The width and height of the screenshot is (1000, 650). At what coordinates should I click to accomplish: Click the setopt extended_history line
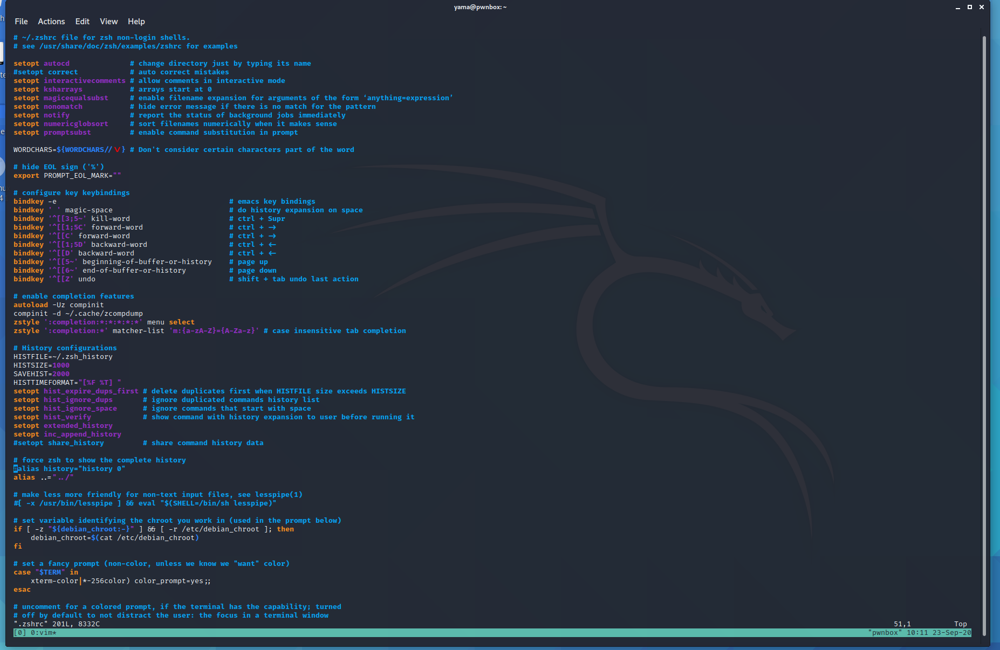(x=63, y=426)
